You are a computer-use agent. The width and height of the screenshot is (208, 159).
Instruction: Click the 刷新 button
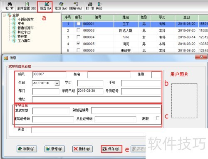pyautogui.click(x=27, y=149)
